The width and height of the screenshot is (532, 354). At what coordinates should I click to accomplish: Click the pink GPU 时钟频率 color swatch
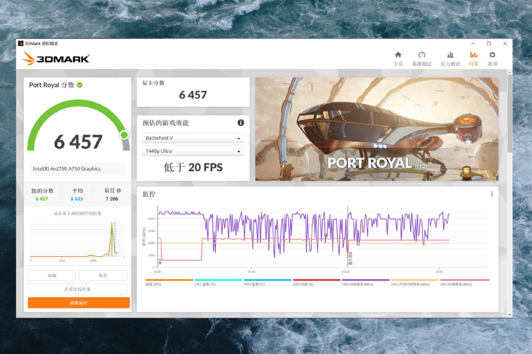pyautogui.click(x=465, y=280)
